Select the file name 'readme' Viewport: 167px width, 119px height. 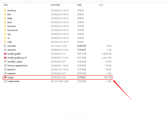point(11,73)
